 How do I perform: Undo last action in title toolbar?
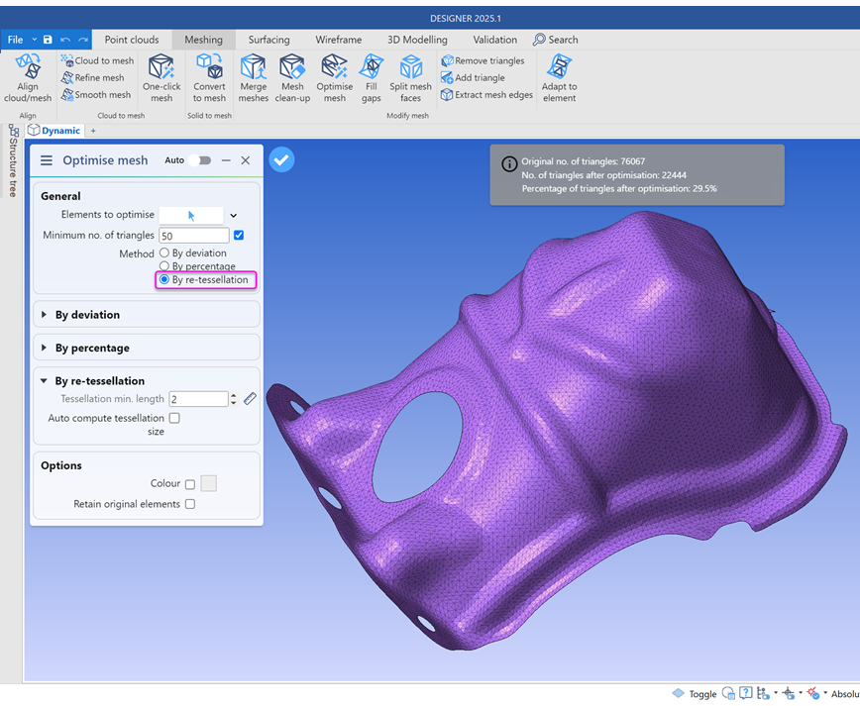(65, 40)
